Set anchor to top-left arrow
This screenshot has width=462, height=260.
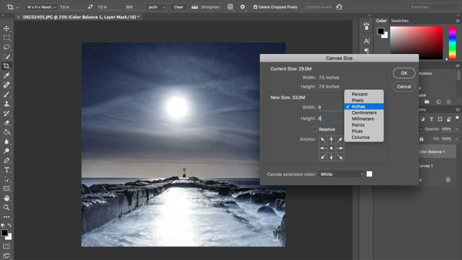(x=323, y=140)
